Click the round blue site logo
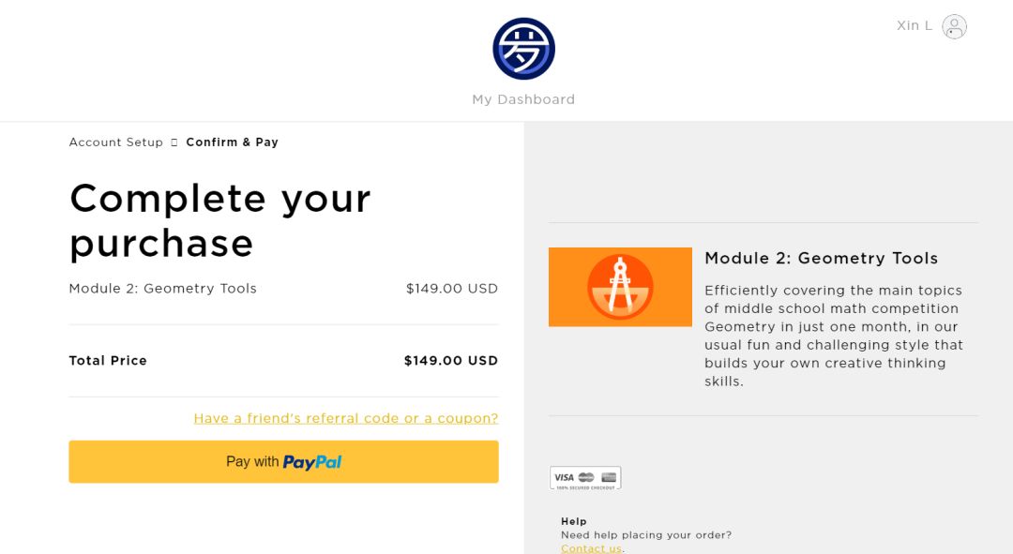Screen dimensions: 1013x554 523,49
